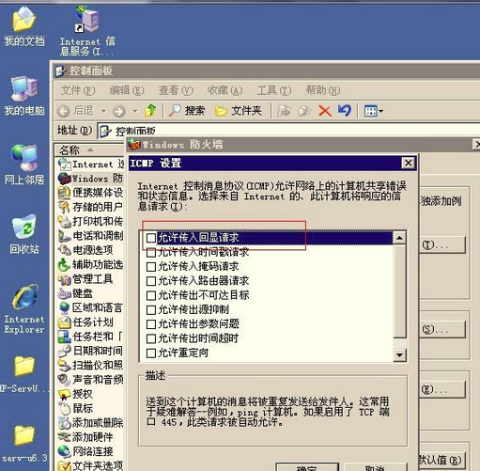Select the 任务计划 item in the list
Screen dimensions: 480x471
click(x=85, y=322)
